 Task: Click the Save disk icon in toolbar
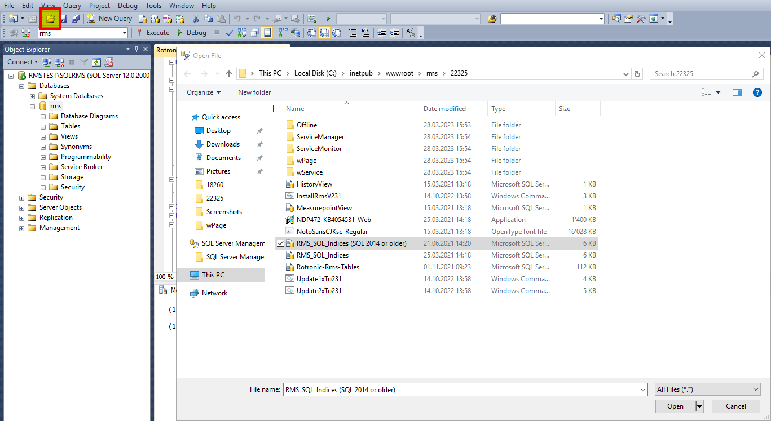(x=64, y=19)
